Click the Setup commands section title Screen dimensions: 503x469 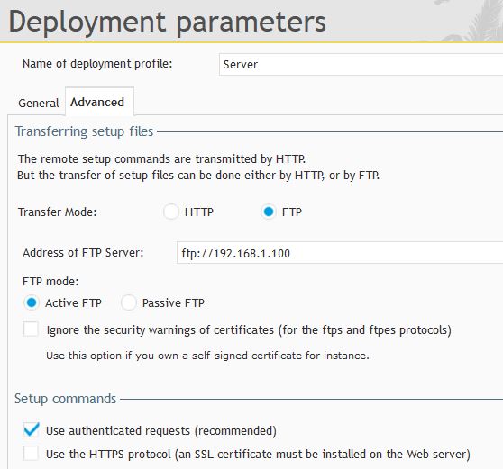tap(66, 399)
